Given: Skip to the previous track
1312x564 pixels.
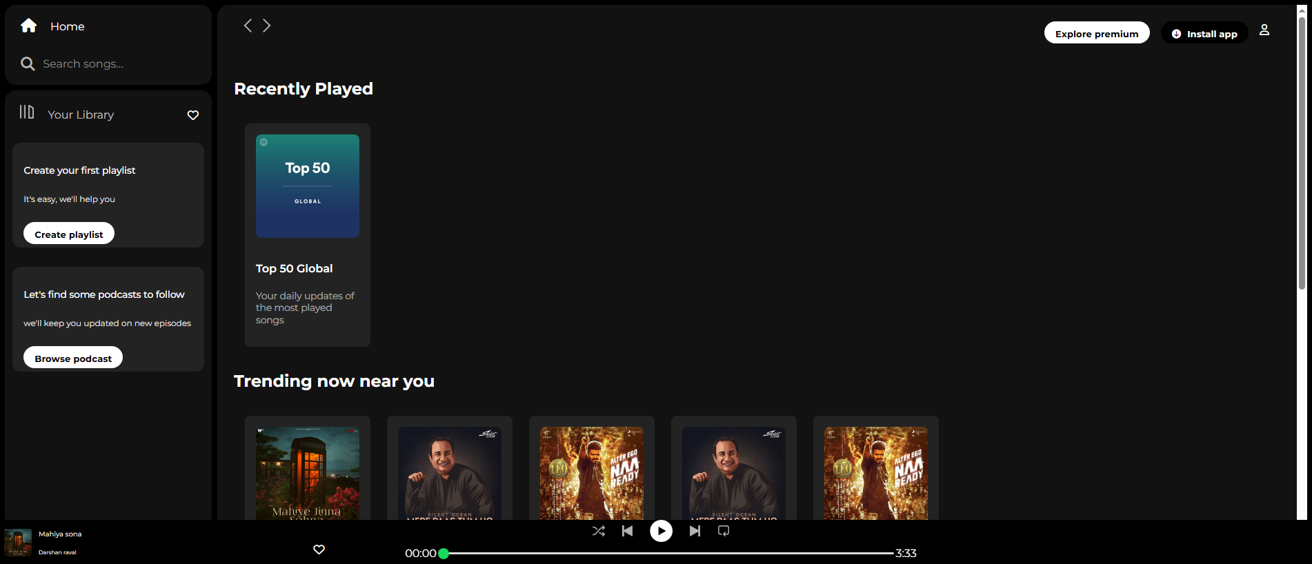Looking at the screenshot, I should tap(627, 531).
